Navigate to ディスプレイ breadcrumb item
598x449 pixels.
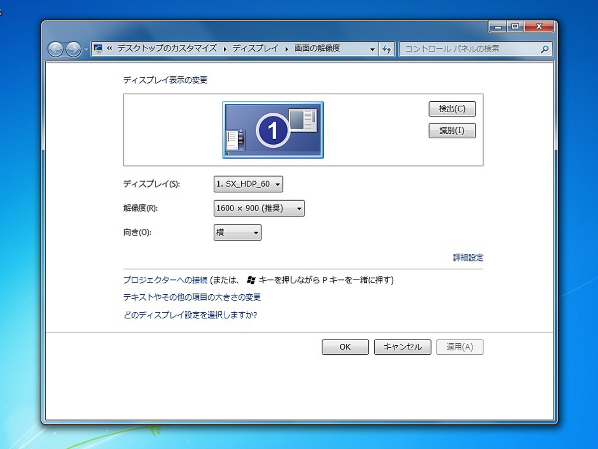(x=255, y=48)
